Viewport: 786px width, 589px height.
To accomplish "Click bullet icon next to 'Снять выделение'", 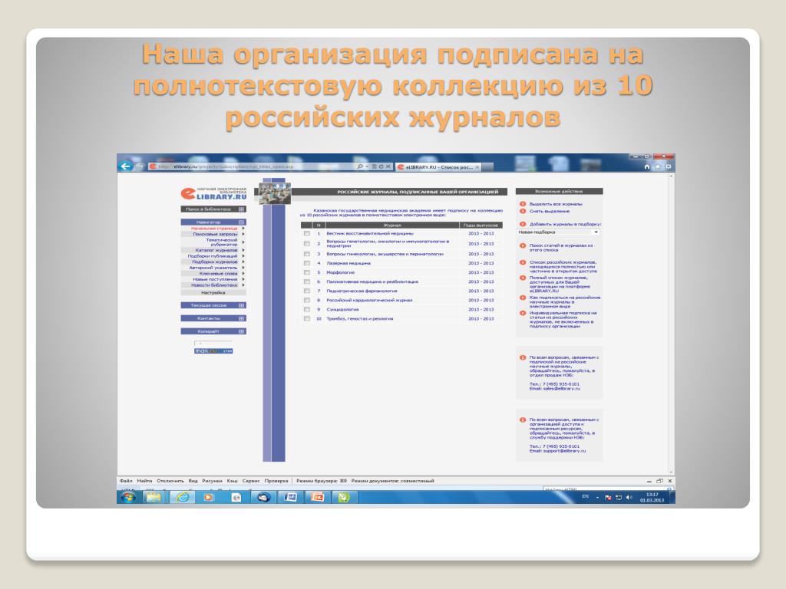I will (523, 211).
